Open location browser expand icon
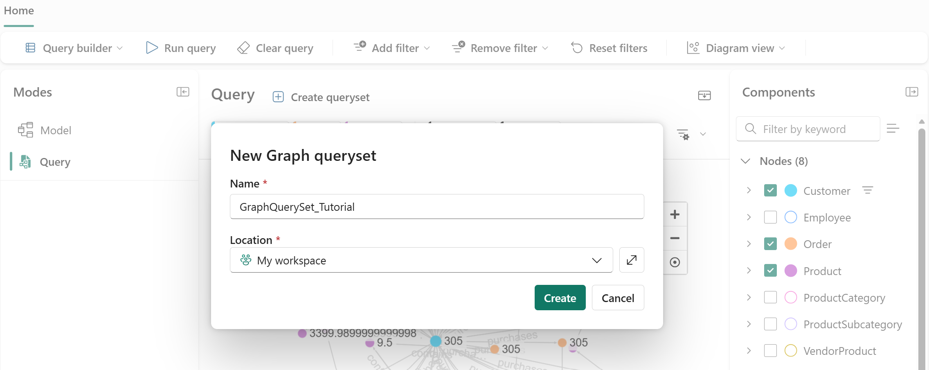 [x=631, y=260]
